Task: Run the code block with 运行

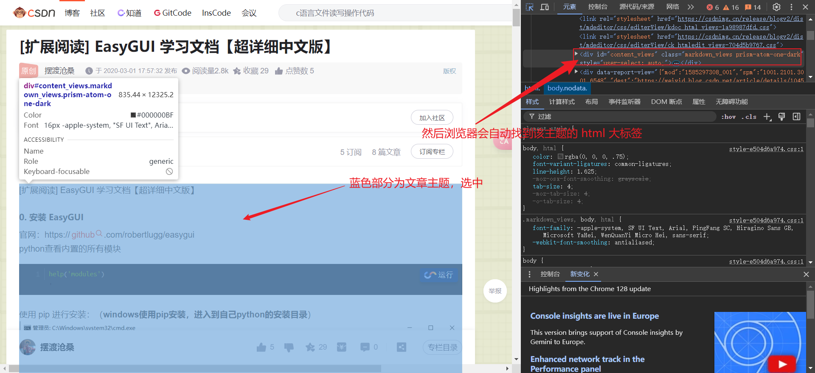Action: click(x=438, y=275)
